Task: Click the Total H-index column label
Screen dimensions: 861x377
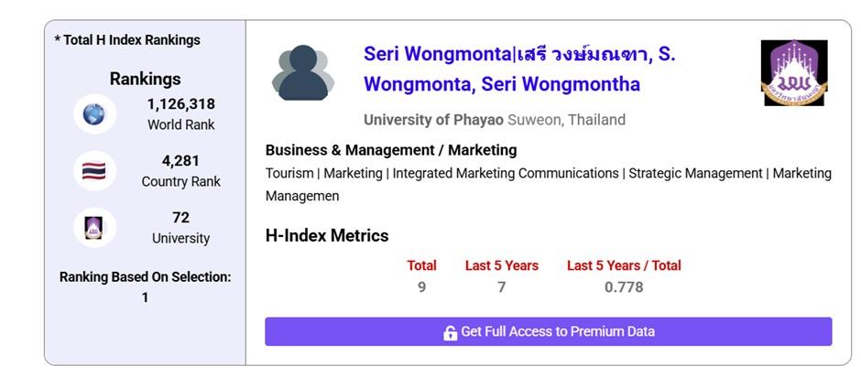Action: click(421, 265)
